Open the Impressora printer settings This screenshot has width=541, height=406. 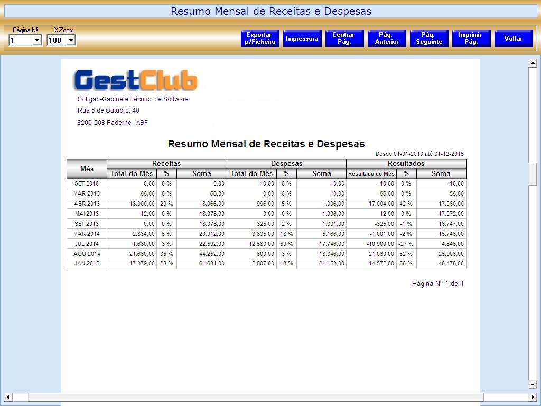302,39
